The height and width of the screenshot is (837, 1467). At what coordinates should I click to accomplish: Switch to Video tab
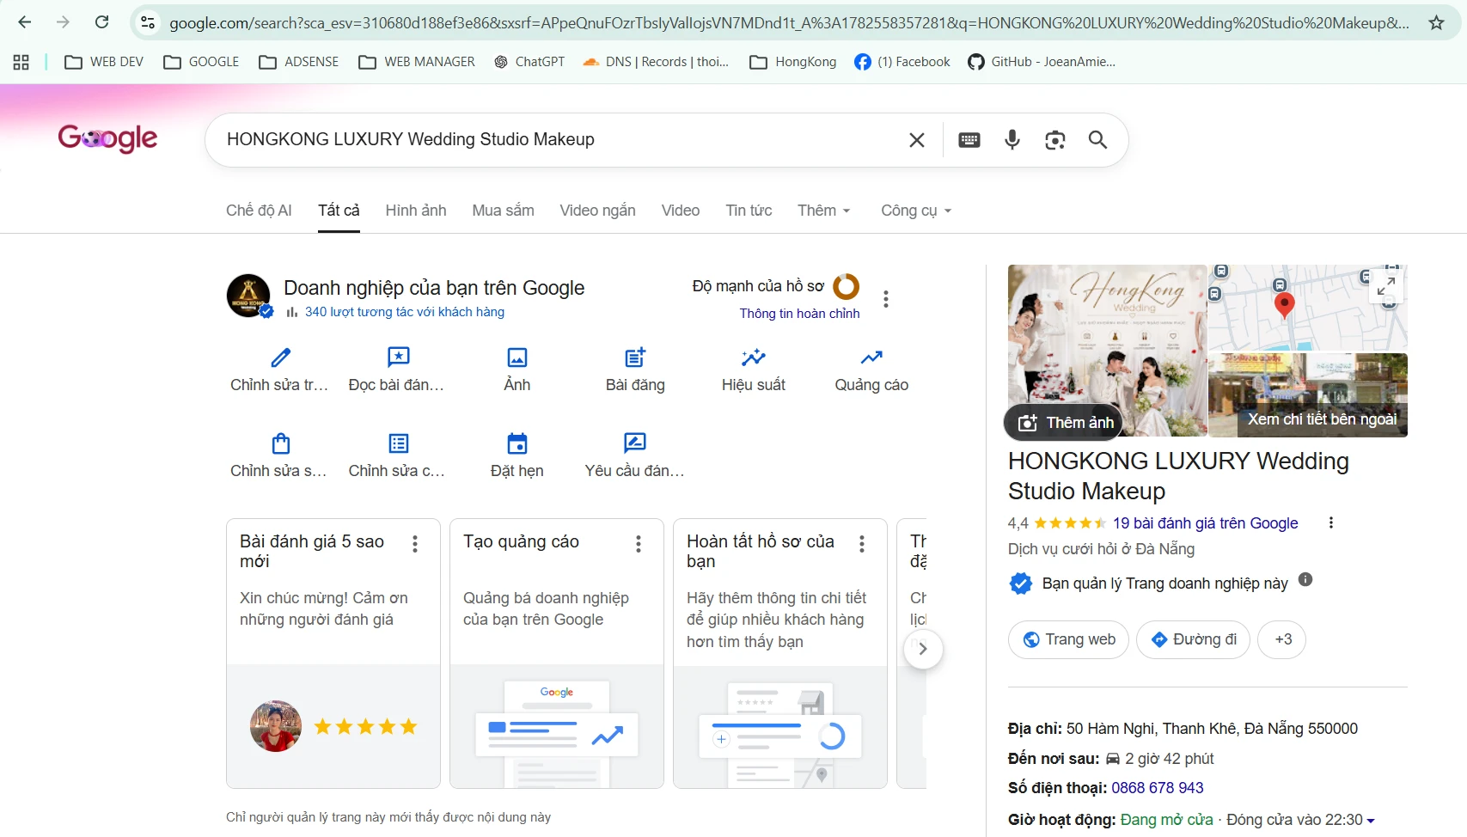(x=681, y=211)
